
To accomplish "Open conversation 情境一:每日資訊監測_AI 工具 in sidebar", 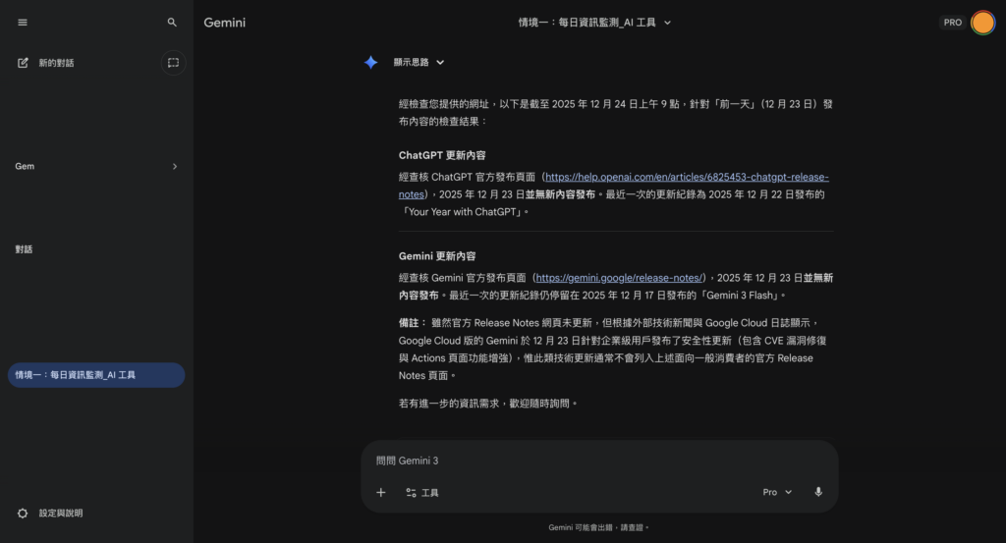I will [x=96, y=375].
